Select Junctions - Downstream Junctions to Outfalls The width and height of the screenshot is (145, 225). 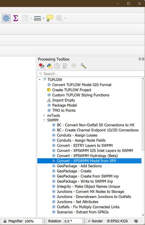point(94,197)
